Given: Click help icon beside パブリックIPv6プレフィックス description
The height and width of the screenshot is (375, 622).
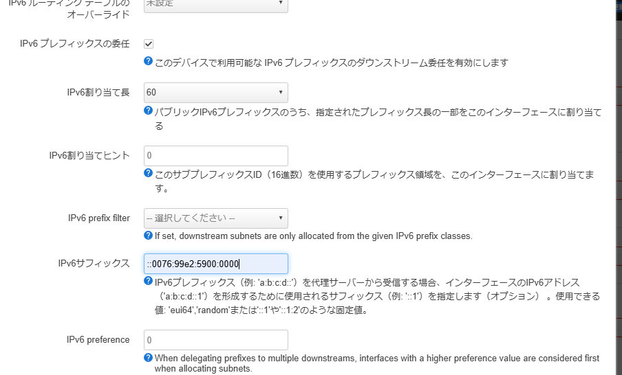Looking at the screenshot, I should pyautogui.click(x=148, y=111).
